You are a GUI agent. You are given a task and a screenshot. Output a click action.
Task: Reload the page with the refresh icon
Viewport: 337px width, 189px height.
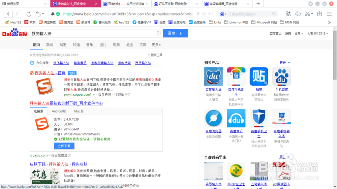29,14
